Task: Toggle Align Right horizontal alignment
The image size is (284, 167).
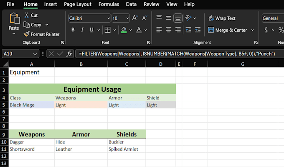Action: tap(178, 30)
